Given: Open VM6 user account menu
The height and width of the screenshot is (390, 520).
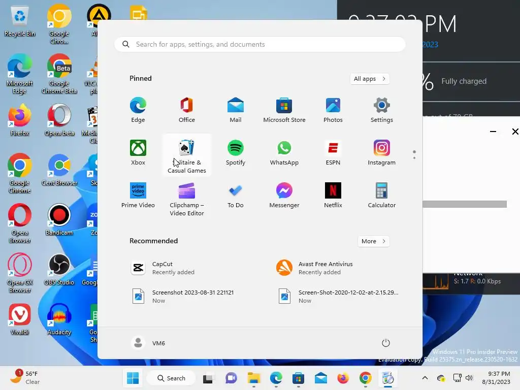Looking at the screenshot, I should 148,343.
